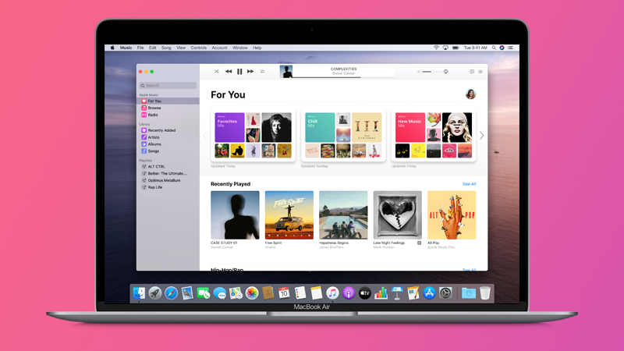
Task: Toggle repeat mode
Action: [262, 72]
